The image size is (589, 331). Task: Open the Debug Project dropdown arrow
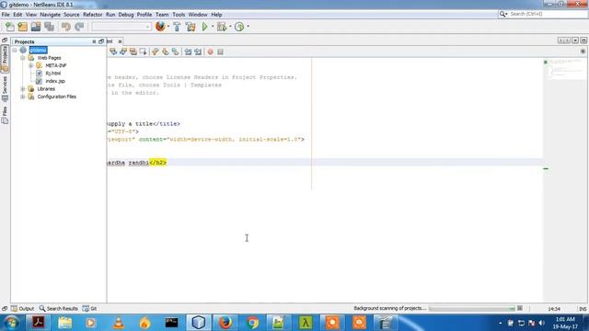[x=230, y=27]
